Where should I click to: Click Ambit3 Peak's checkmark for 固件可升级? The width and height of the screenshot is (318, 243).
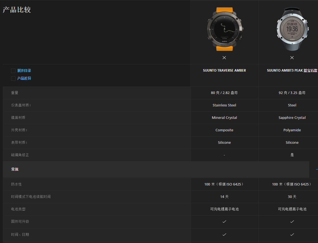coord(292,221)
